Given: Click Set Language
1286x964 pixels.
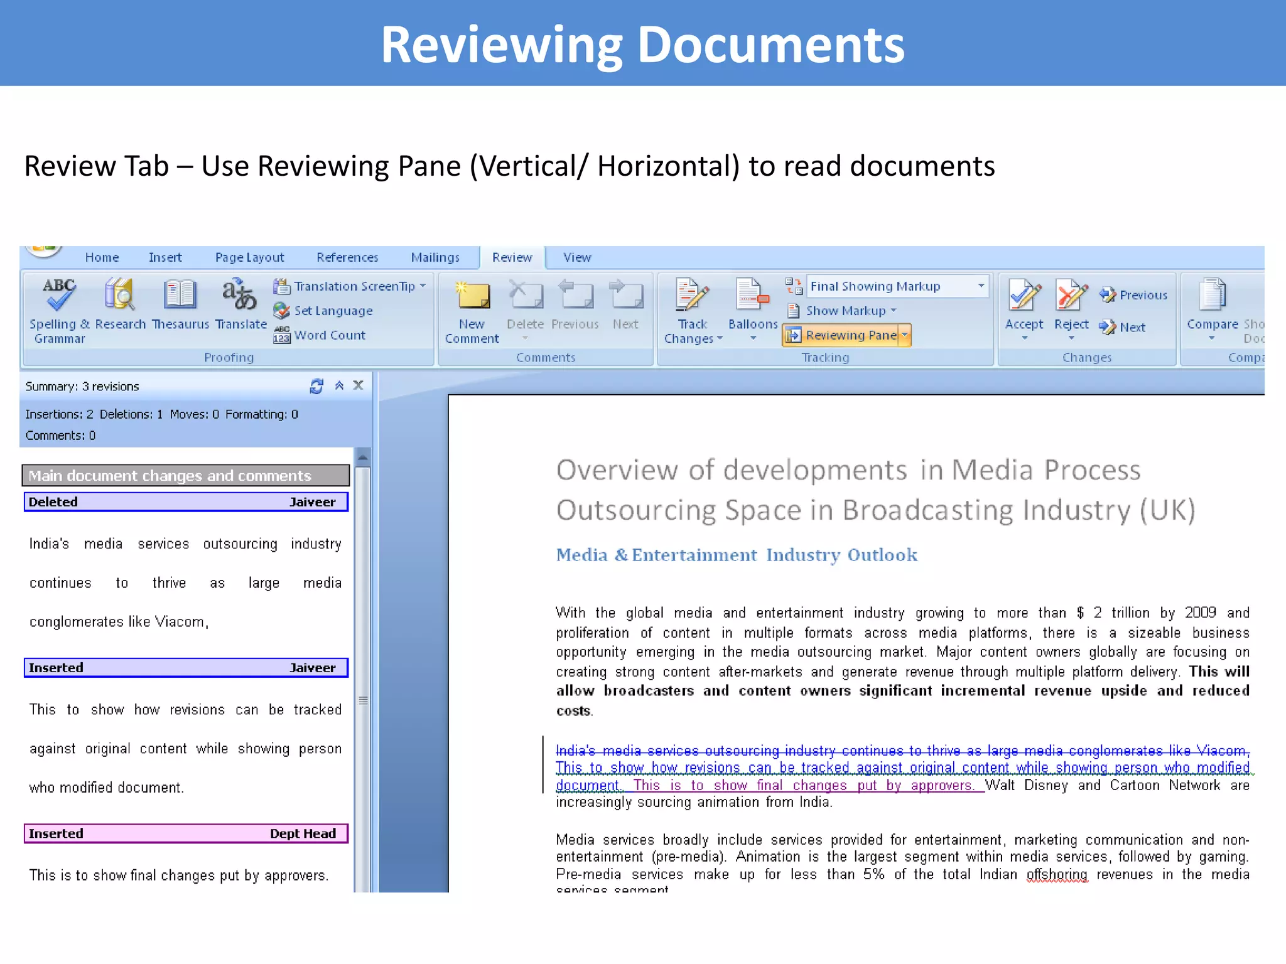Looking at the screenshot, I should (x=323, y=311).
